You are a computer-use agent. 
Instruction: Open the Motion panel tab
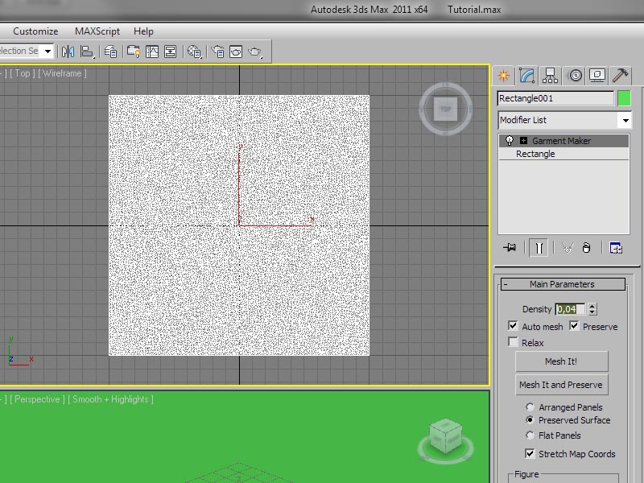coord(574,76)
